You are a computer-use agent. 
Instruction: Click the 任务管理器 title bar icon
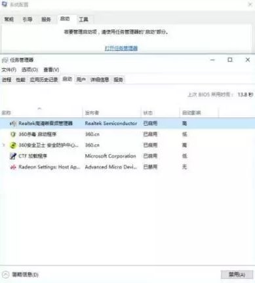click(5, 60)
